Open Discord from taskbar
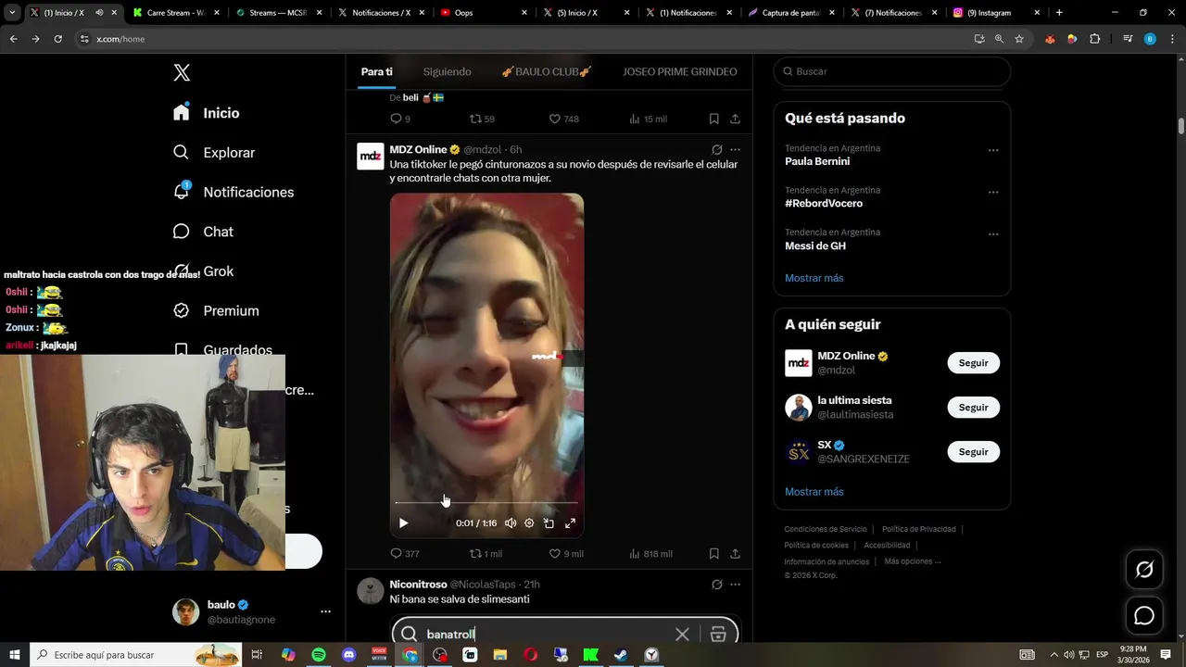This screenshot has width=1186, height=667. click(348, 655)
